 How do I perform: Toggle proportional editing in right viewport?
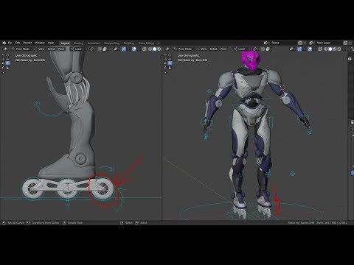coord(268,49)
